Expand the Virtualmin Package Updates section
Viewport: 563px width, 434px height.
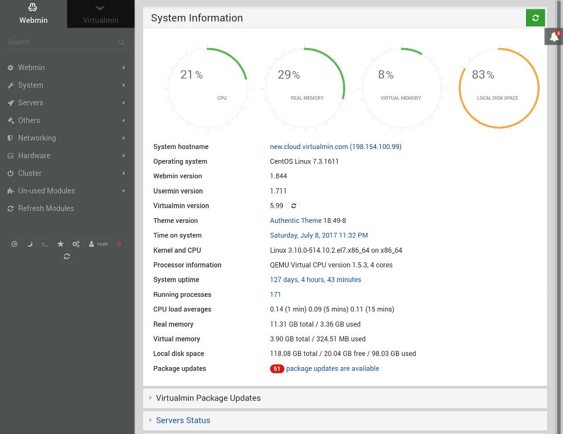tap(345, 398)
